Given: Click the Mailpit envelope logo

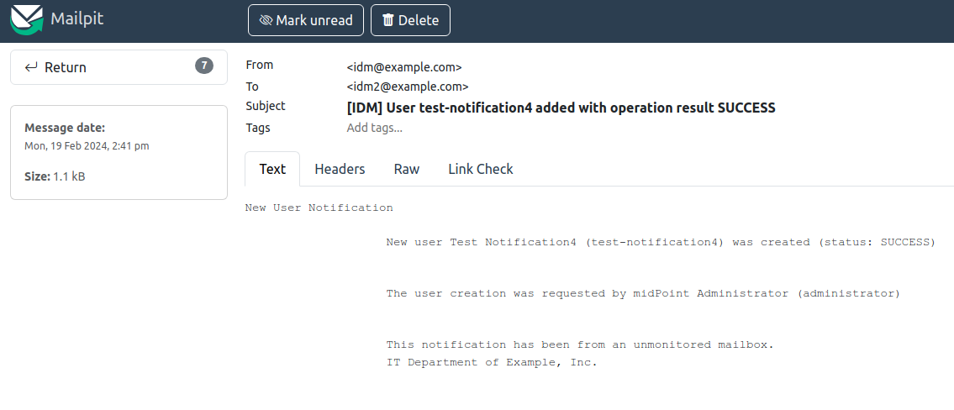Looking at the screenshot, I should [26, 20].
